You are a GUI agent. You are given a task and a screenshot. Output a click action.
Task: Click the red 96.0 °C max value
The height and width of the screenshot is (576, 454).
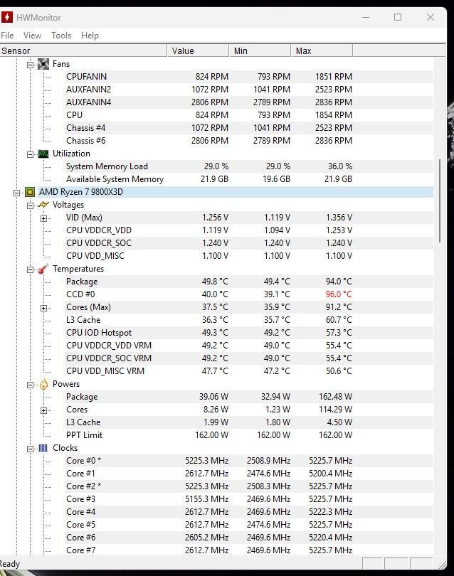[x=339, y=294]
